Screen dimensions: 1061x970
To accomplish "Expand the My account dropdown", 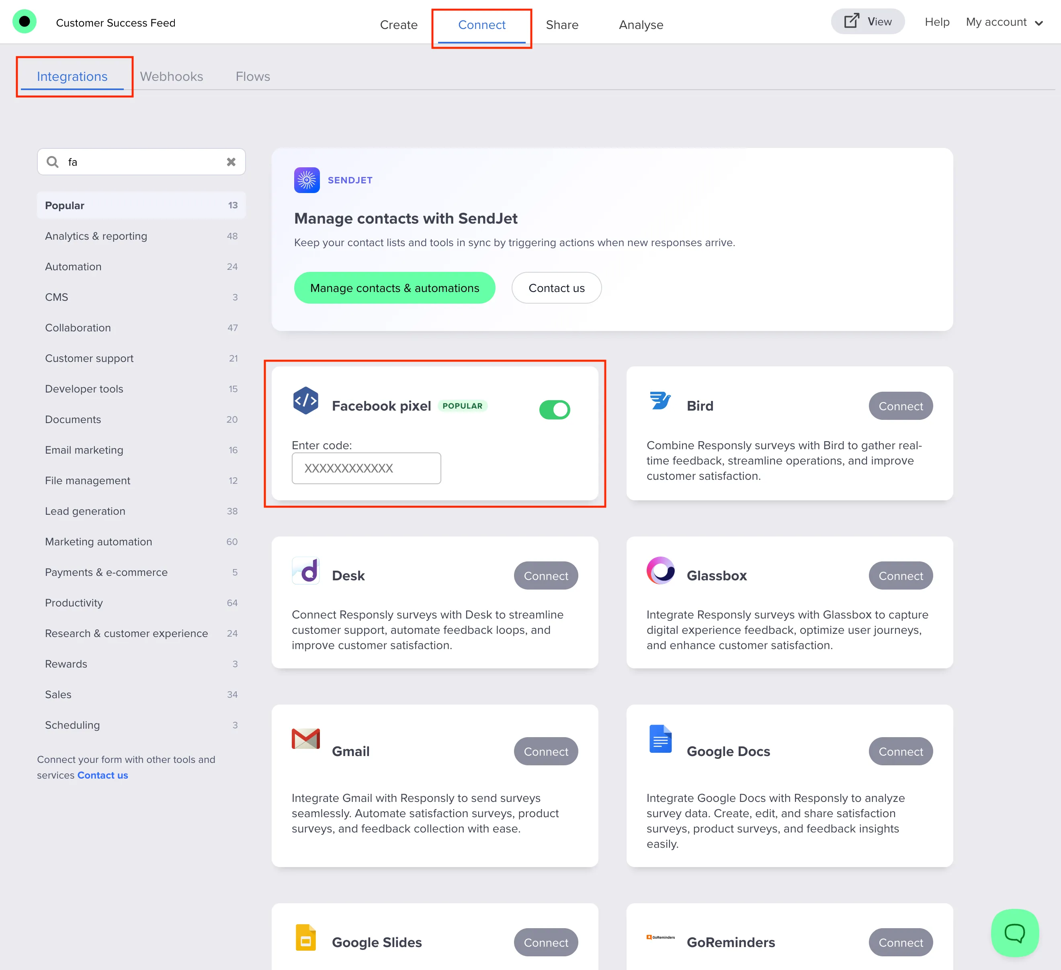I will [x=1004, y=22].
